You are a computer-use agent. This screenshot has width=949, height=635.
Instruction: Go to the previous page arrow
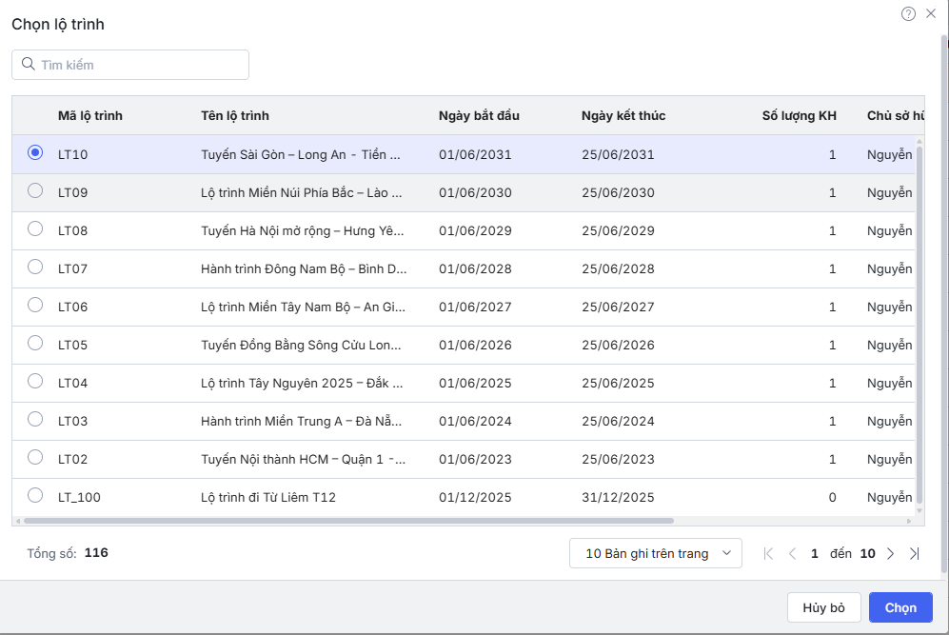pyautogui.click(x=792, y=553)
